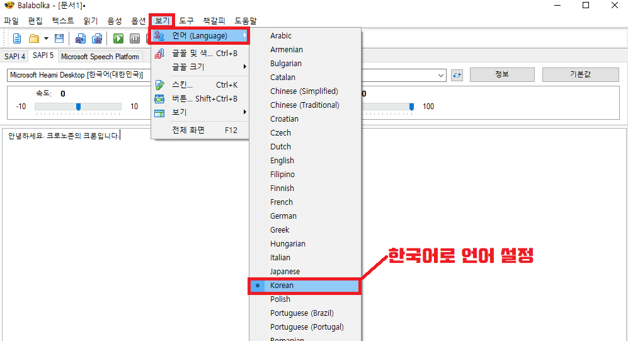The width and height of the screenshot is (628, 341).
Task: Open the 읽기 menu
Action: pyautogui.click(x=91, y=21)
